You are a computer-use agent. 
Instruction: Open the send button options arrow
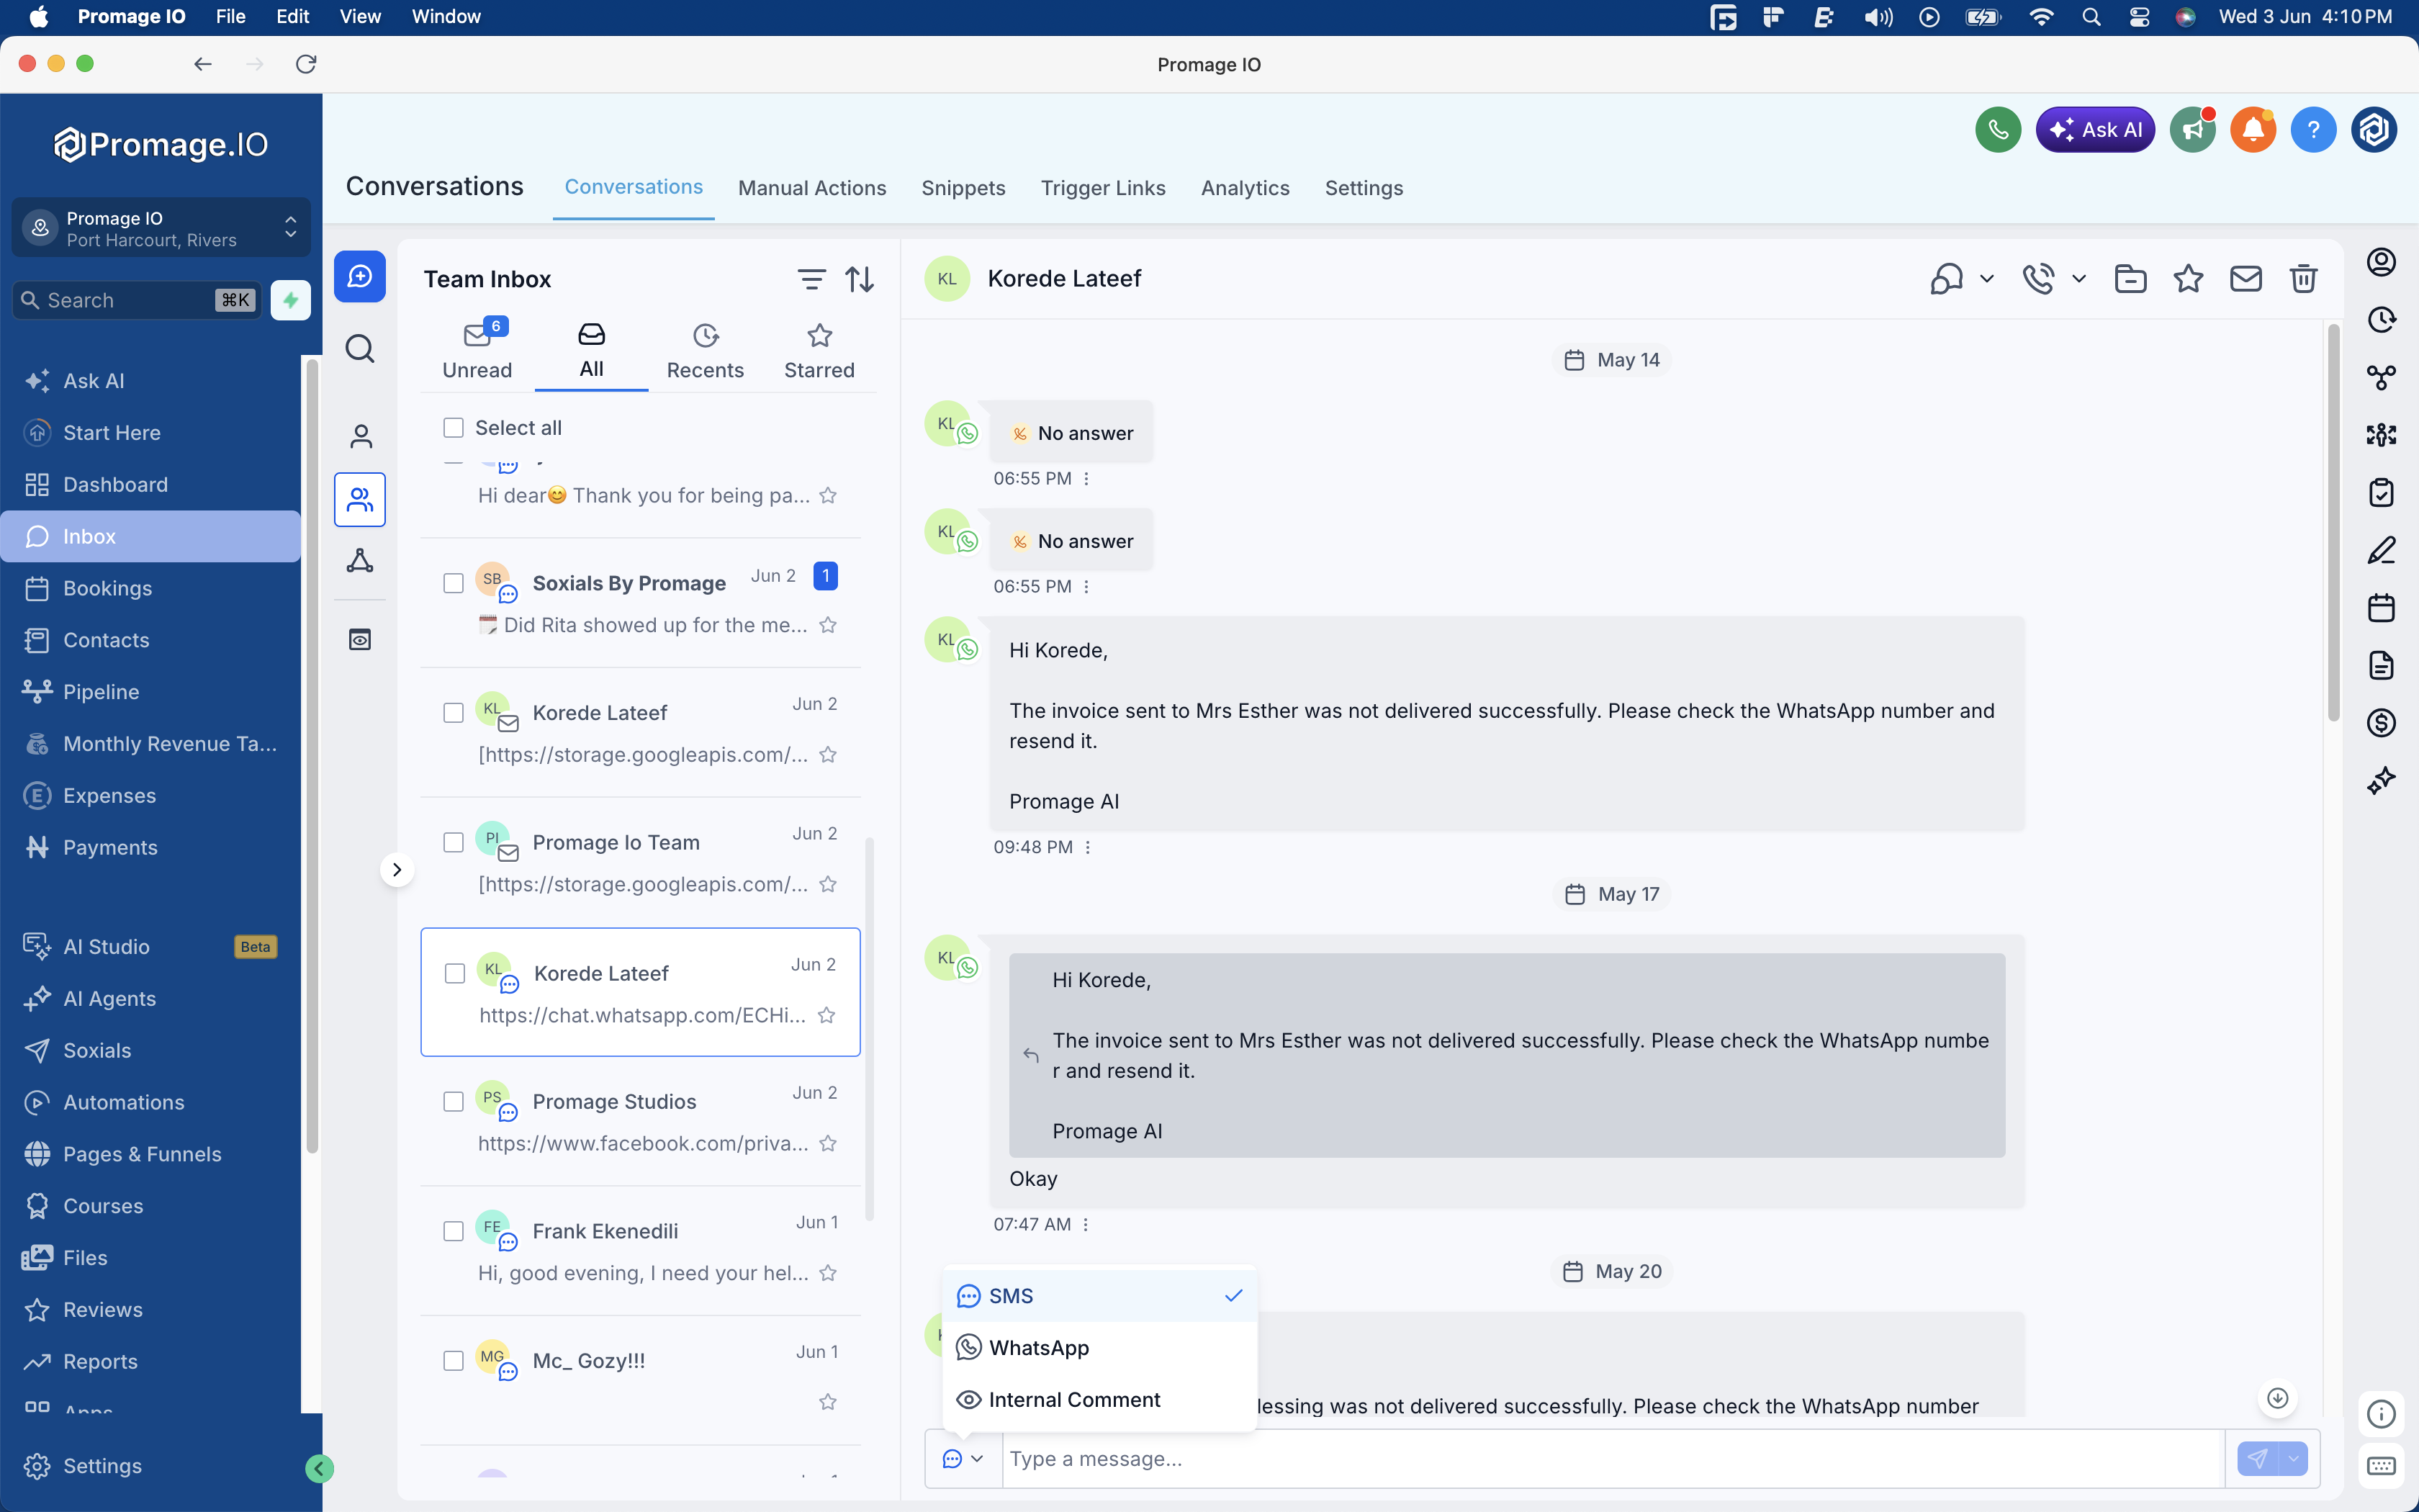2294,1459
